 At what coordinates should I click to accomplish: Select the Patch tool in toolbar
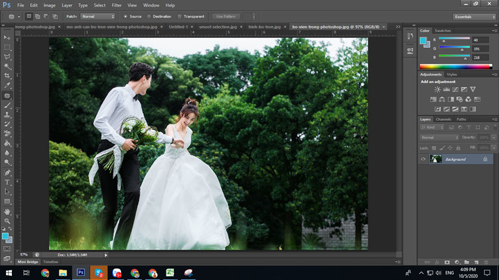(7, 96)
